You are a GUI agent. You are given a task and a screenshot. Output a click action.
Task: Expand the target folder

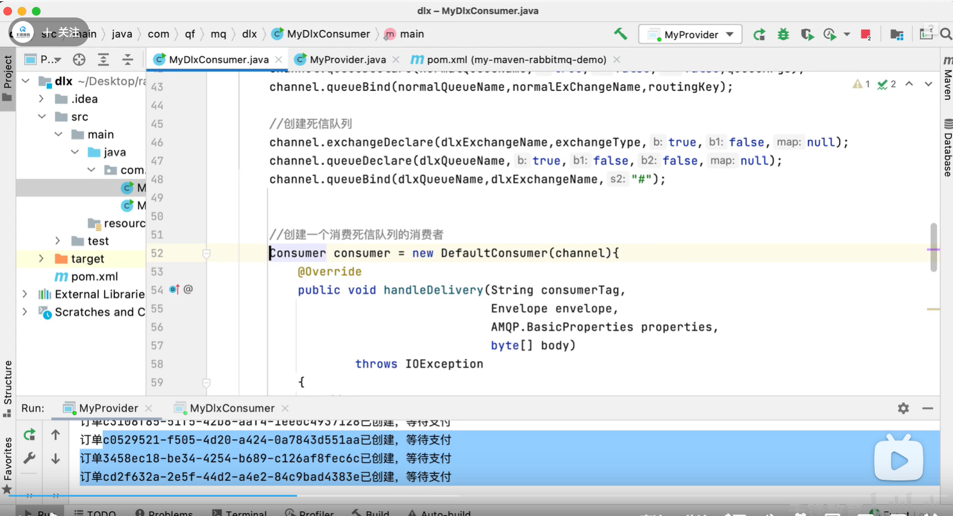tap(41, 258)
